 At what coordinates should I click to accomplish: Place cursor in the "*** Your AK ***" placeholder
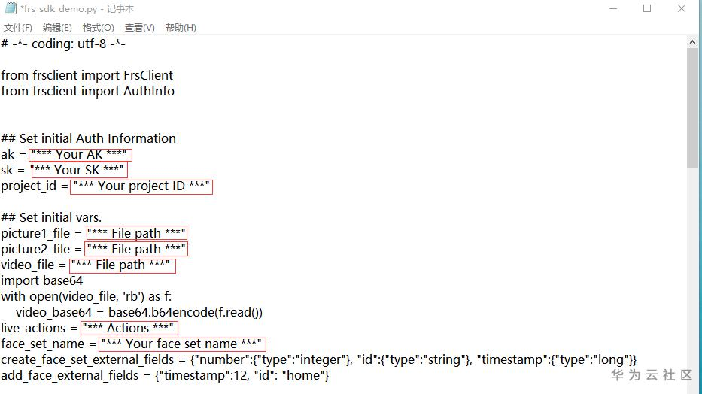(x=80, y=155)
